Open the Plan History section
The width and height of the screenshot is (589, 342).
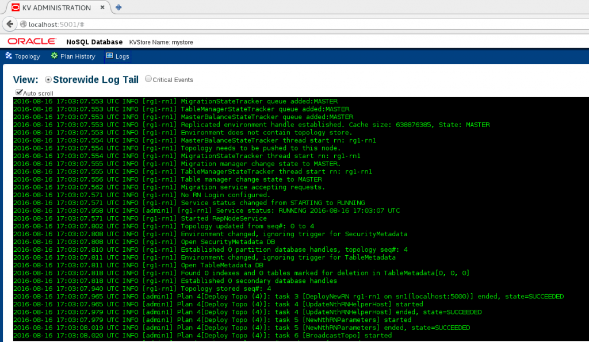coord(77,56)
